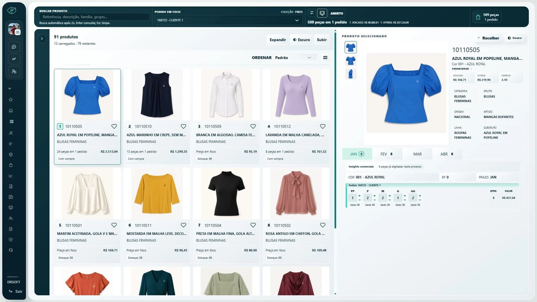Favorite product 10110512 with the heart

click(323, 126)
